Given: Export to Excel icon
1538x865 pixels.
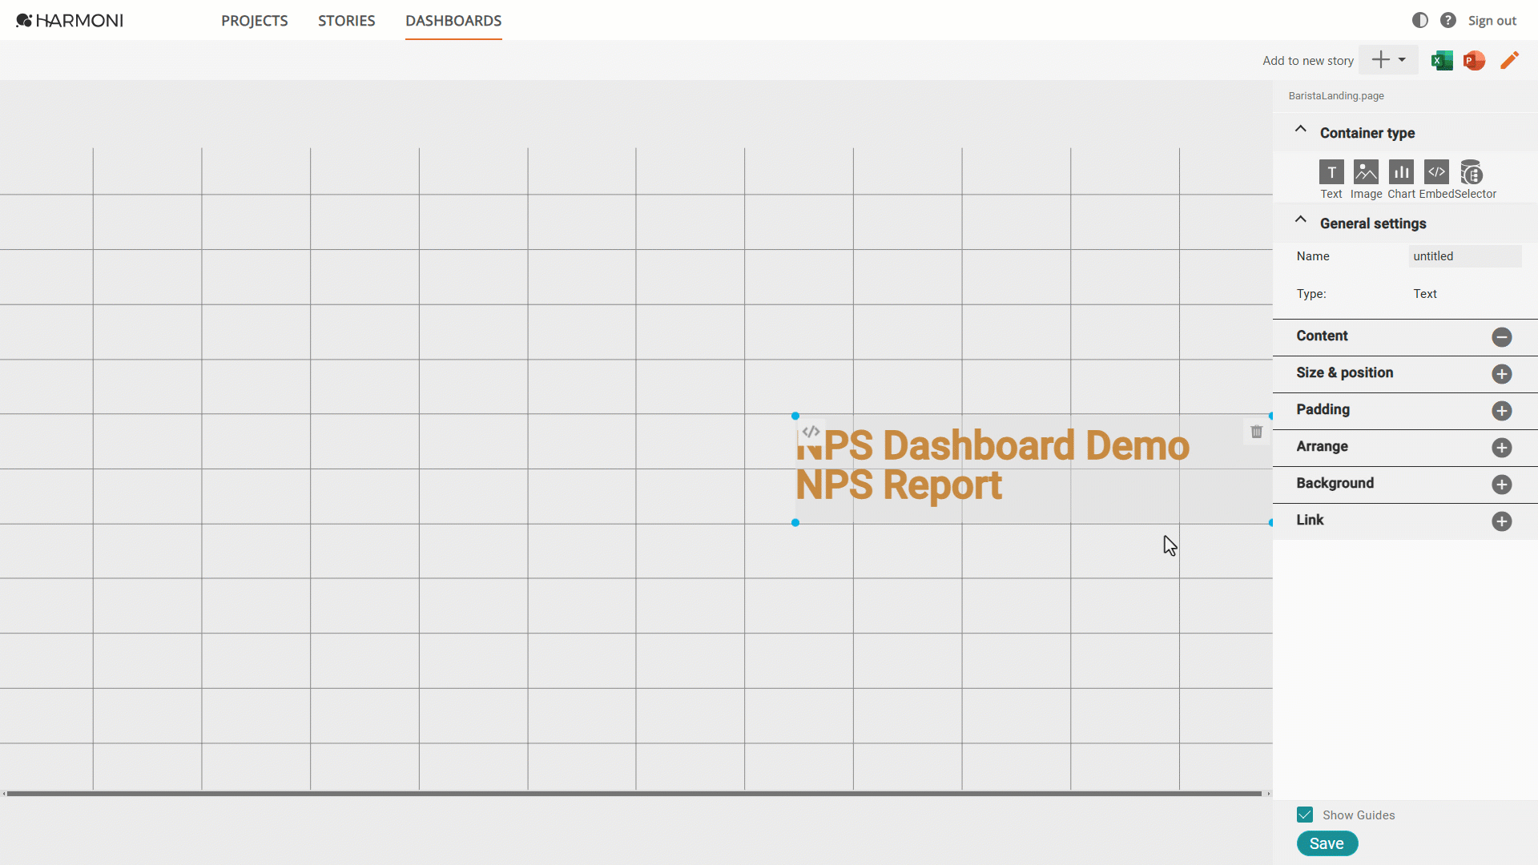Looking at the screenshot, I should 1442,60.
